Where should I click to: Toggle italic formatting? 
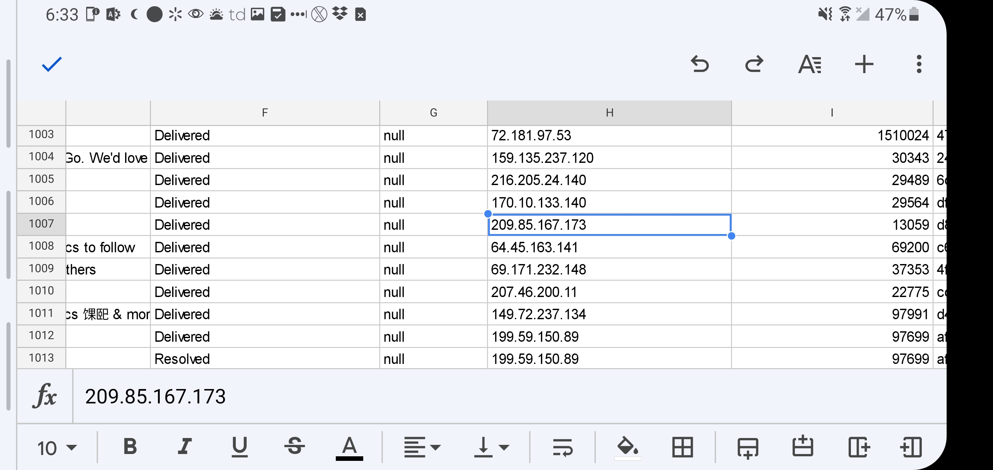pos(185,447)
